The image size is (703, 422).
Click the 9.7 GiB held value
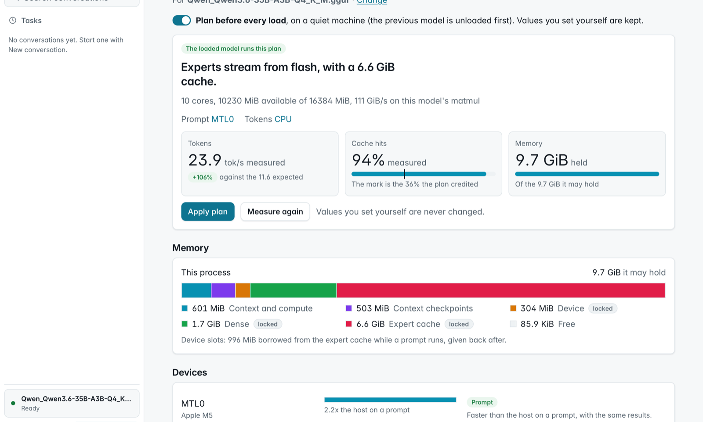tap(551, 161)
